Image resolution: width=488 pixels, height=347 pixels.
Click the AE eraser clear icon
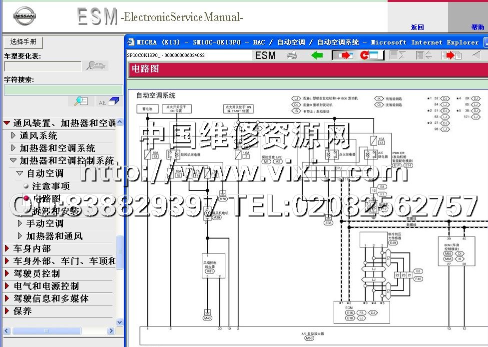108,101
